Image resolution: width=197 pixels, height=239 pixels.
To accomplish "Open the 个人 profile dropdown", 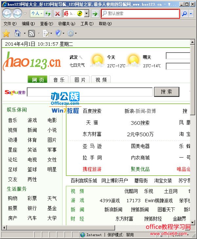I will coord(37,13).
